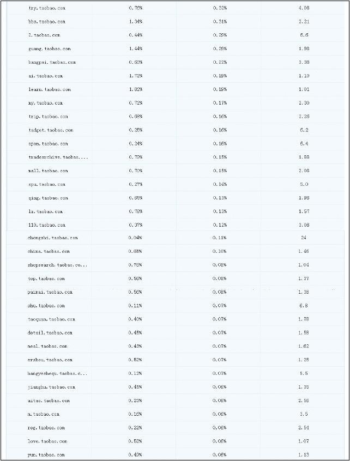Open the paimai.taobao.com link

tap(50, 292)
